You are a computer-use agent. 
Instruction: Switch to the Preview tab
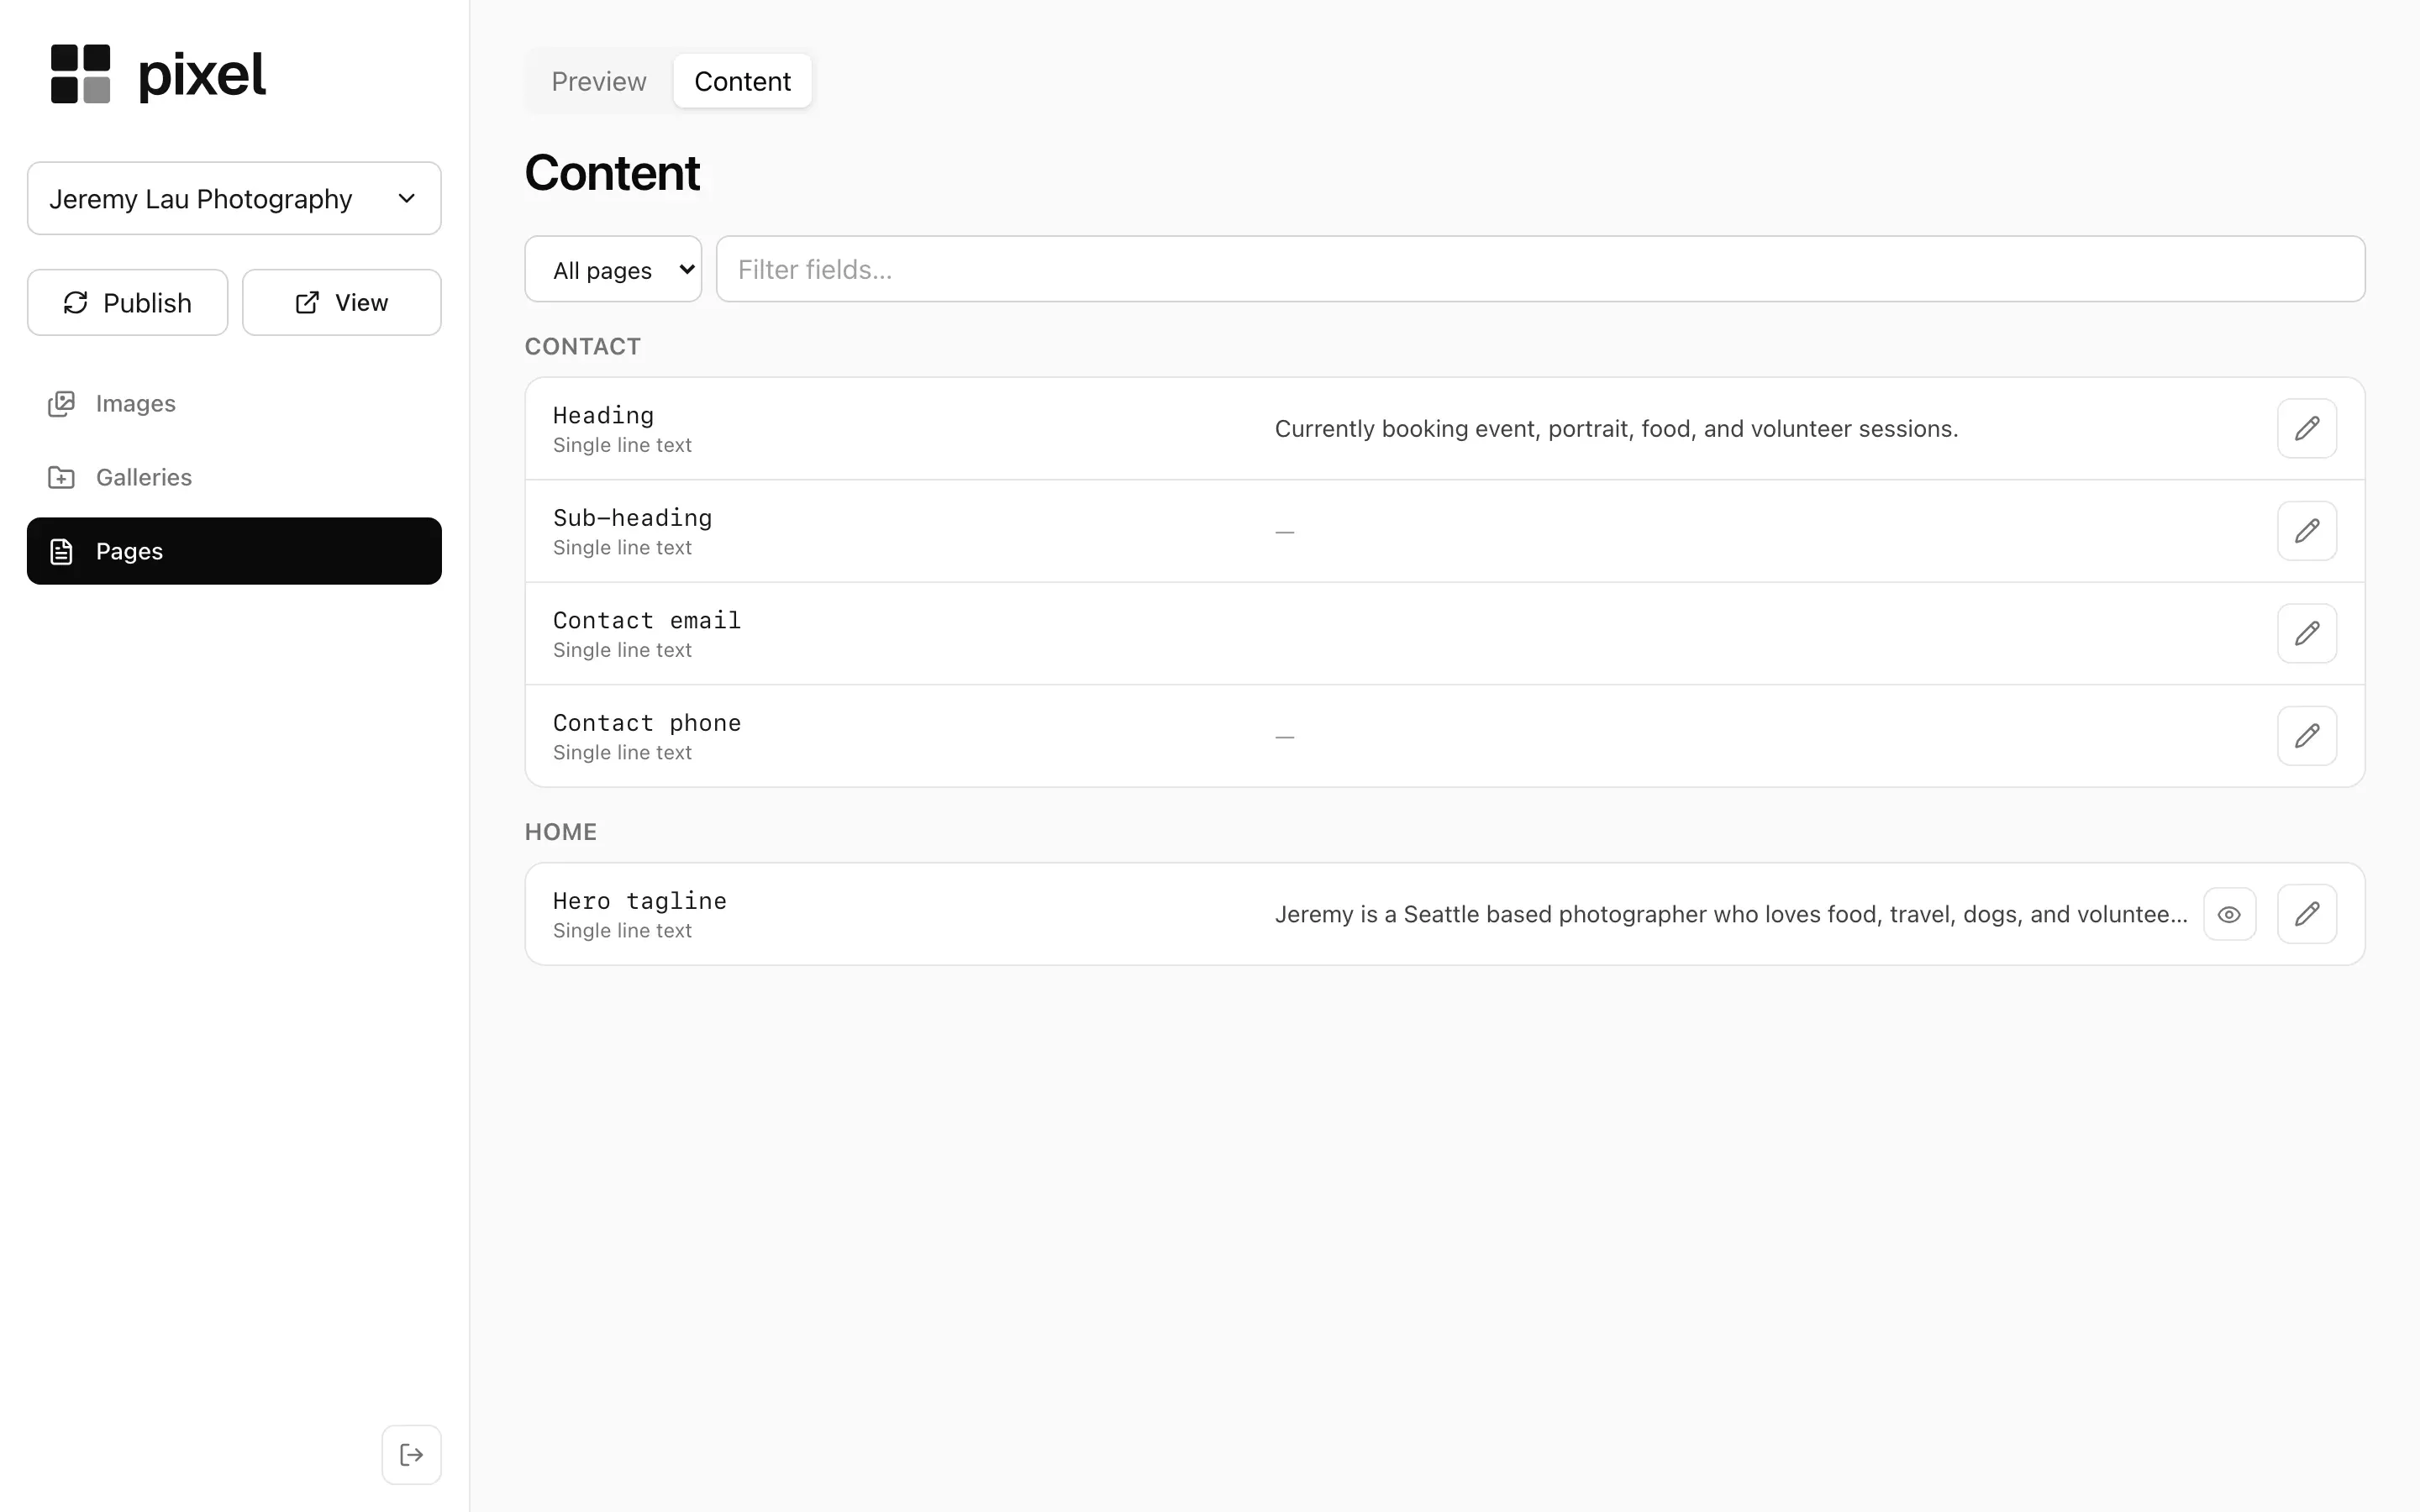coord(599,81)
